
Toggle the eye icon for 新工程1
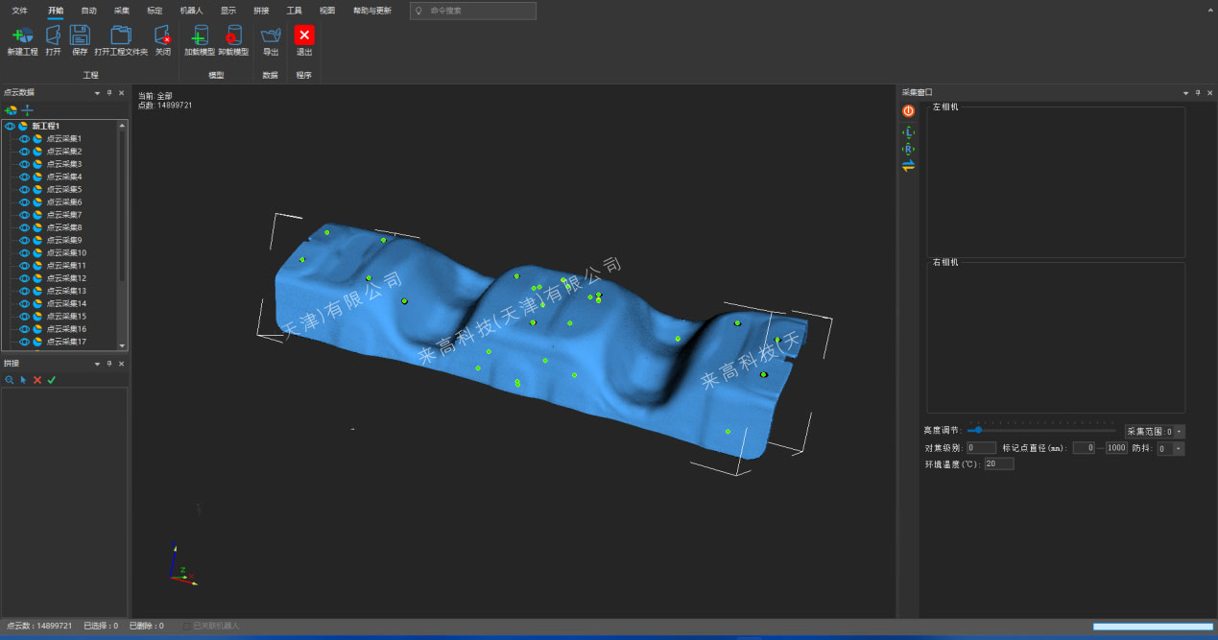pos(10,126)
